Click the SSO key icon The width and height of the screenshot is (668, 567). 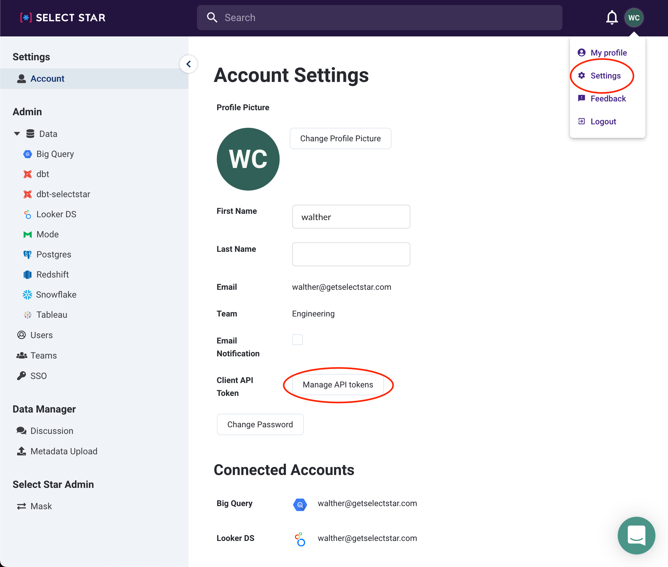point(22,376)
